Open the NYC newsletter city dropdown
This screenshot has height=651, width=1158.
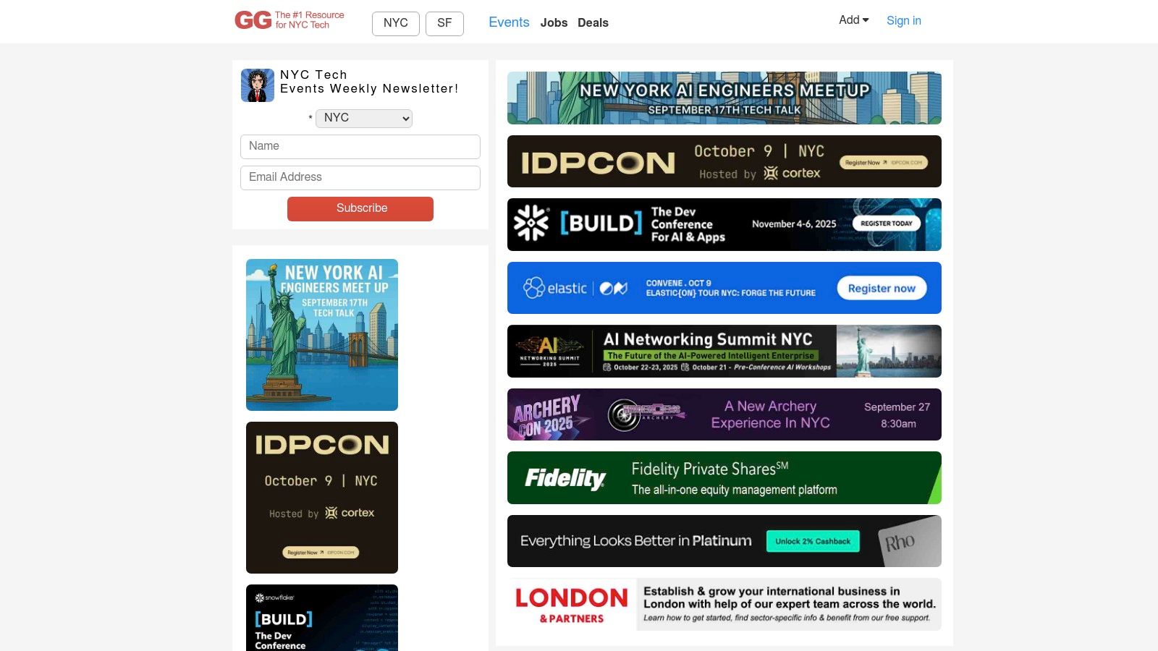click(x=363, y=118)
